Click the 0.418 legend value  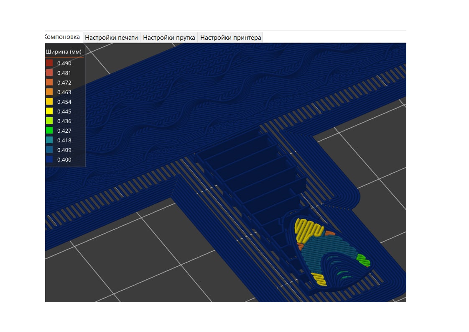(64, 140)
